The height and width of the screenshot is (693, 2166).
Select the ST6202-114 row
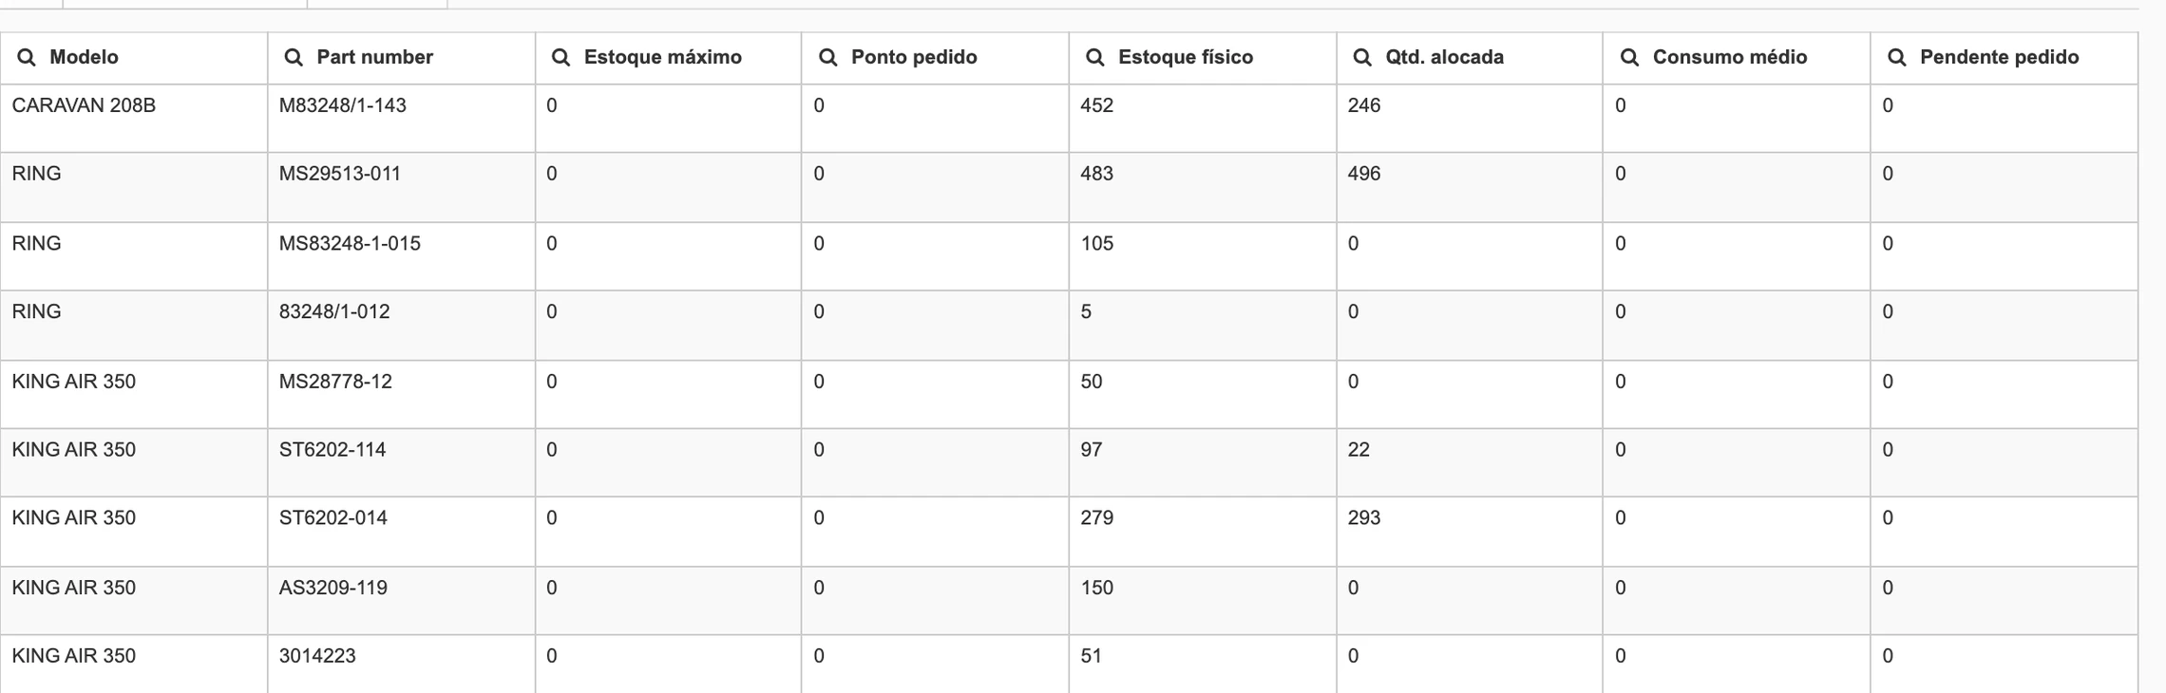[1069, 462]
